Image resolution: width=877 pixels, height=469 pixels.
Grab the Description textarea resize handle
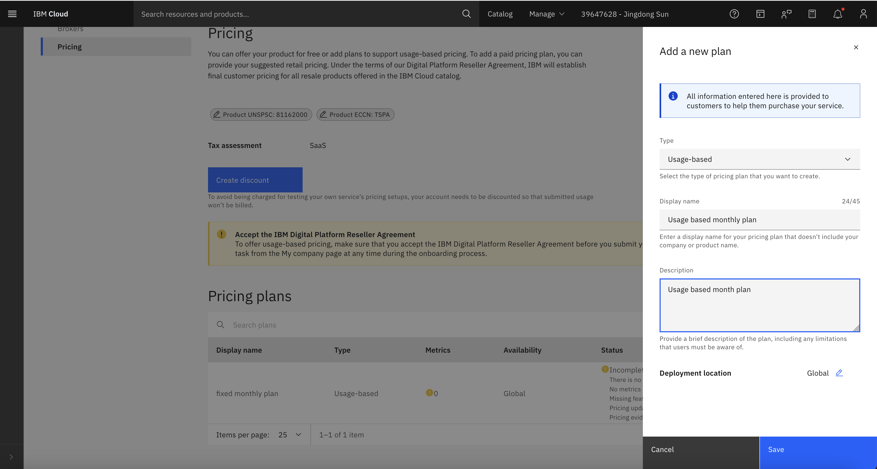pos(856,328)
